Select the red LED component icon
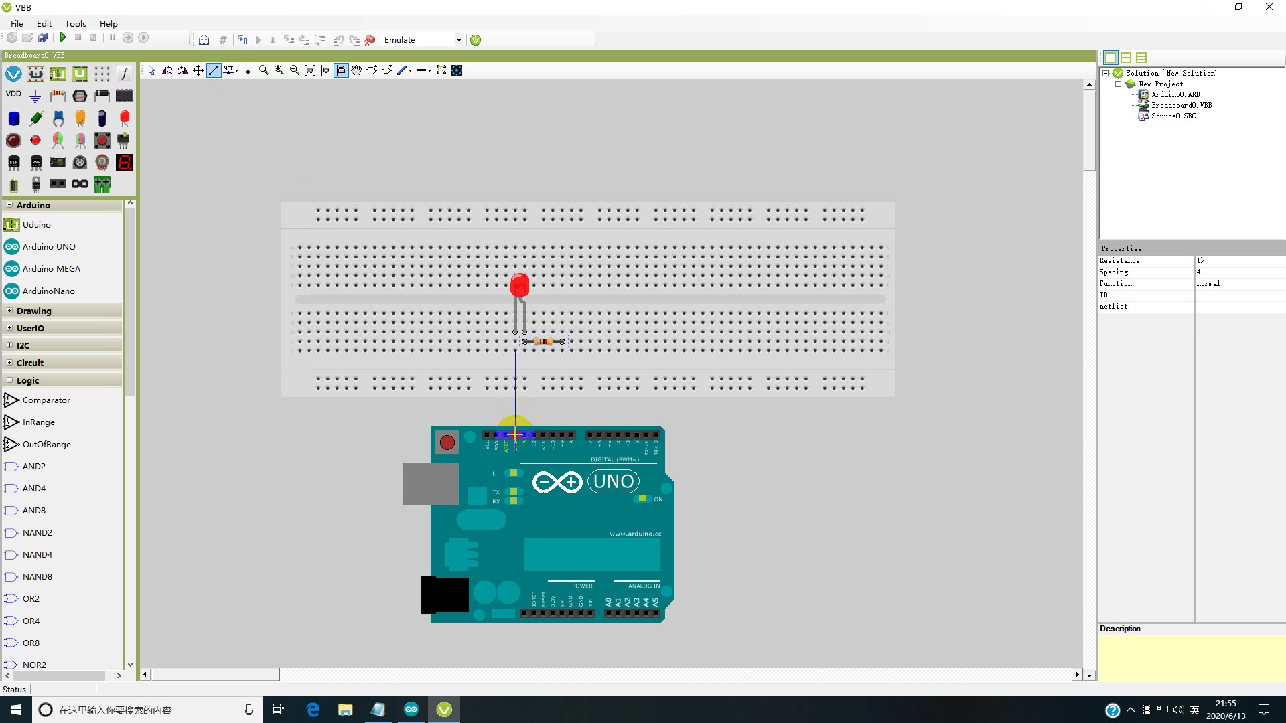 (124, 118)
